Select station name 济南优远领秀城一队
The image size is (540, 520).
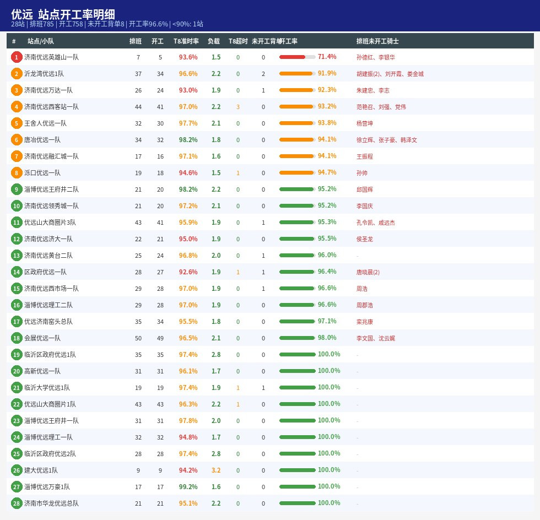point(51,206)
